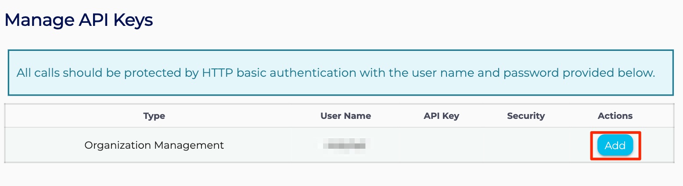Click the Actions column header

click(x=615, y=116)
